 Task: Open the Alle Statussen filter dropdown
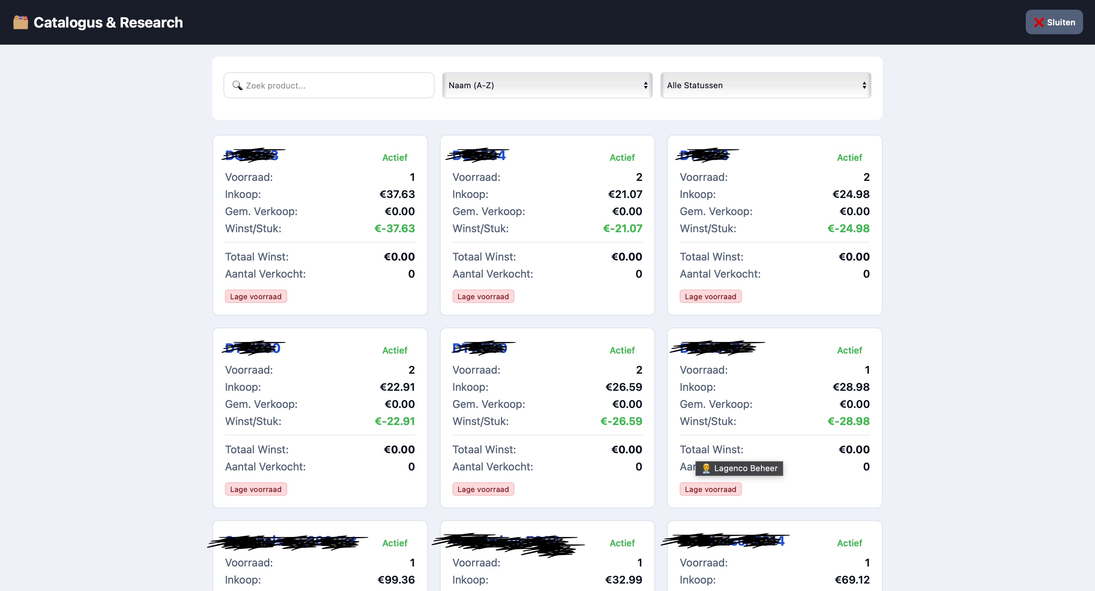(x=765, y=85)
